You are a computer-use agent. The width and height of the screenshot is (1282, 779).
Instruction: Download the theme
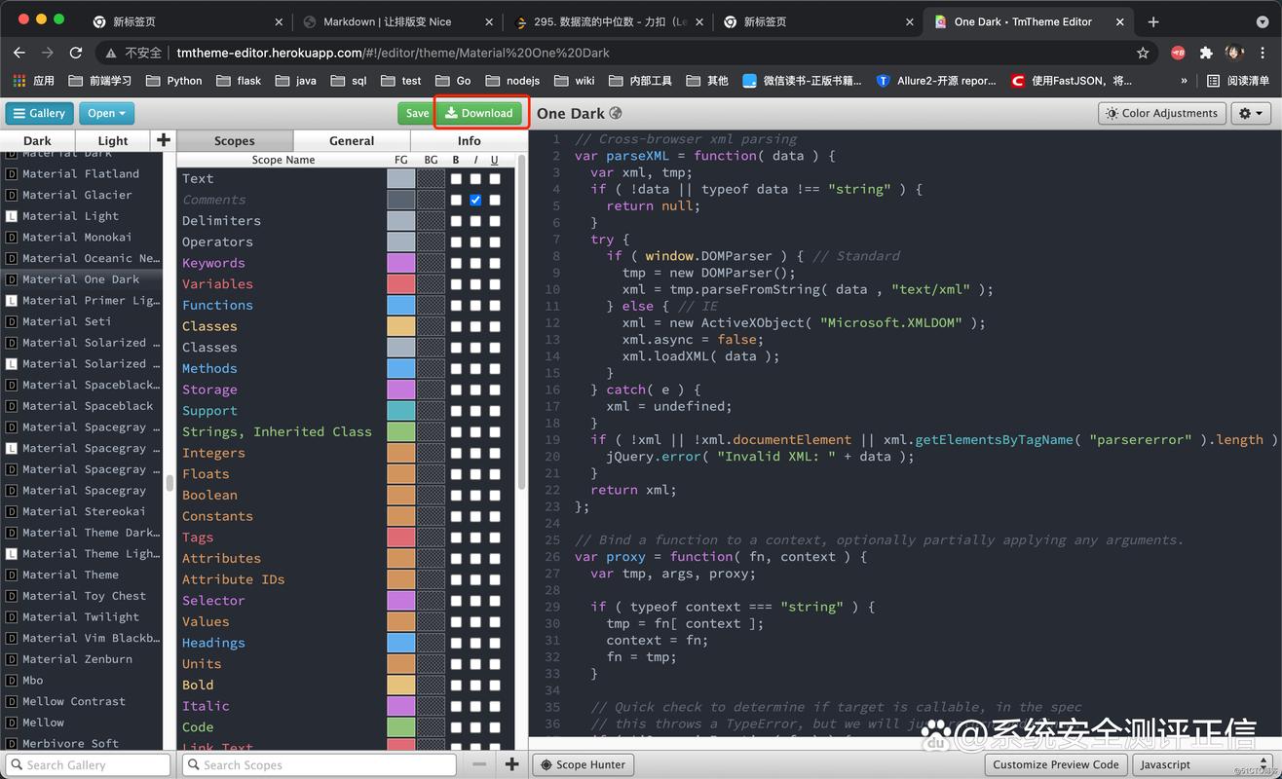click(479, 113)
